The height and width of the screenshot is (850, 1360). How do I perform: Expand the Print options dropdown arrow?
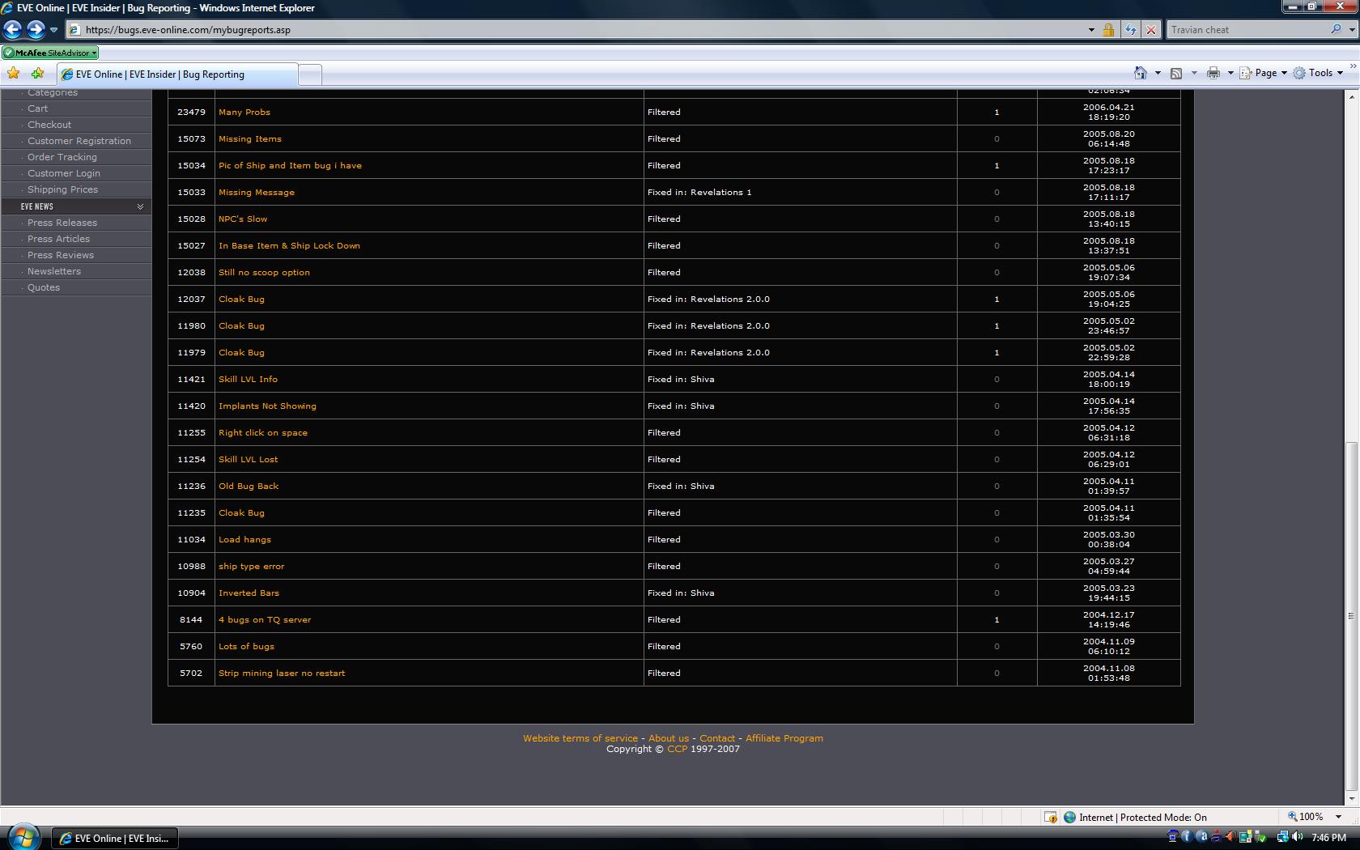coord(1230,73)
